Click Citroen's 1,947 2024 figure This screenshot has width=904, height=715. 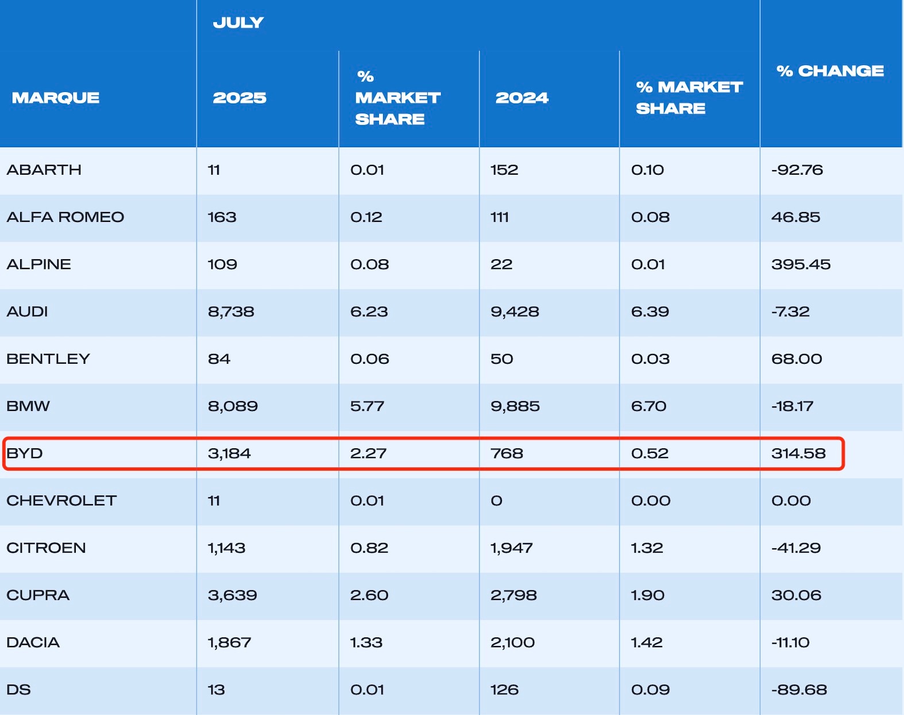(512, 548)
